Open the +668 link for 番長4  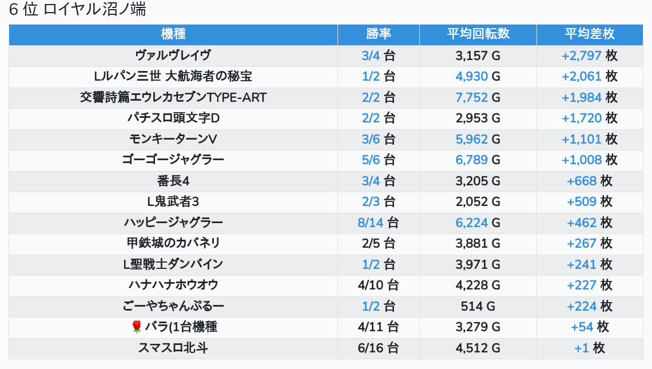[581, 181]
